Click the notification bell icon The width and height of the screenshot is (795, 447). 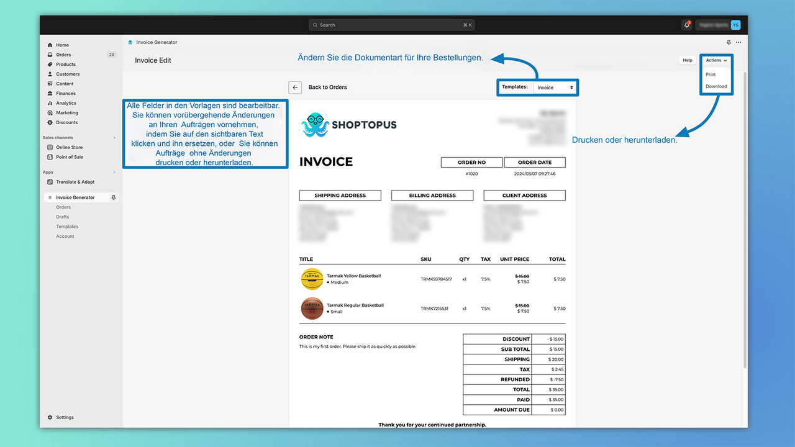click(x=687, y=25)
